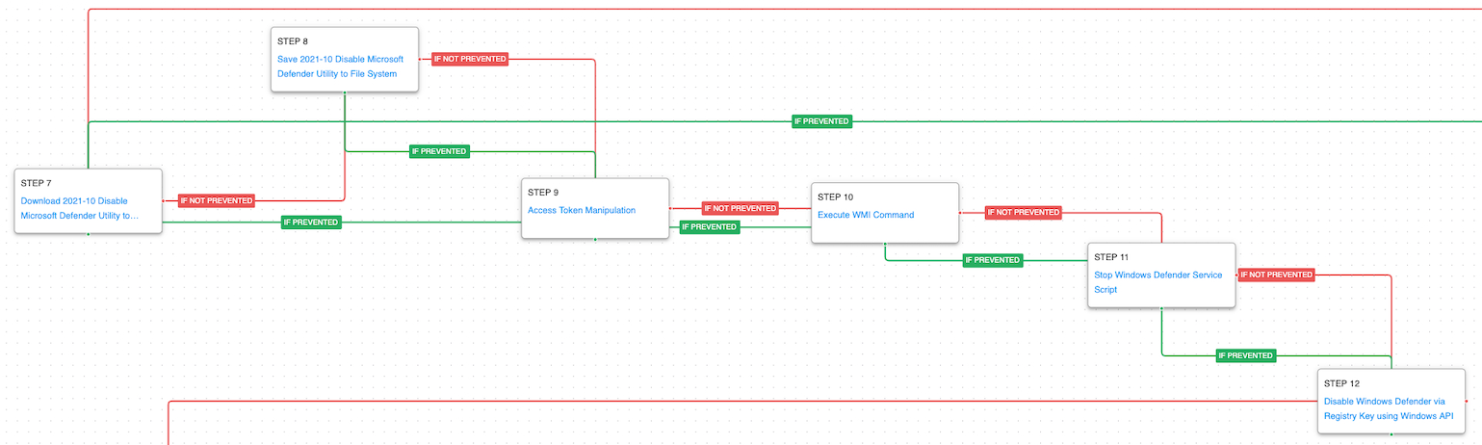Open the Access Token Manipulation link

pos(581,210)
